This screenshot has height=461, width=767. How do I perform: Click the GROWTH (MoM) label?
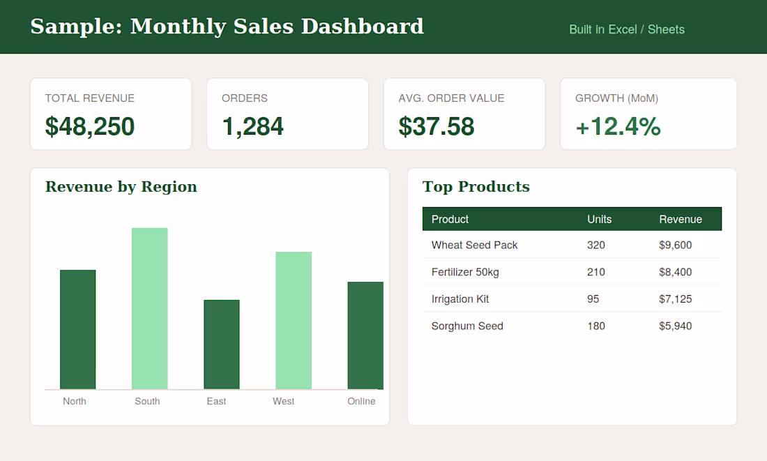616,98
